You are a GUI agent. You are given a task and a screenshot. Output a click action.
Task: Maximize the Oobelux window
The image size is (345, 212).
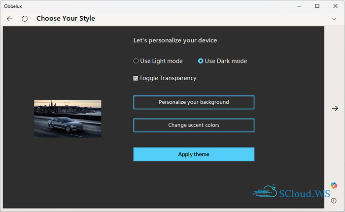click(317, 6)
